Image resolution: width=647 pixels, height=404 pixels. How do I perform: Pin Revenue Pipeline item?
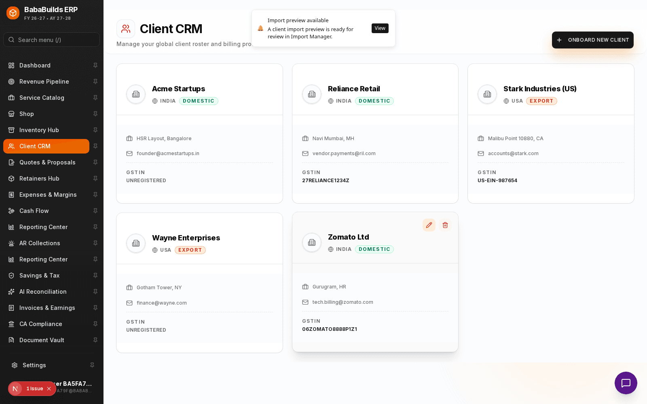click(95, 82)
